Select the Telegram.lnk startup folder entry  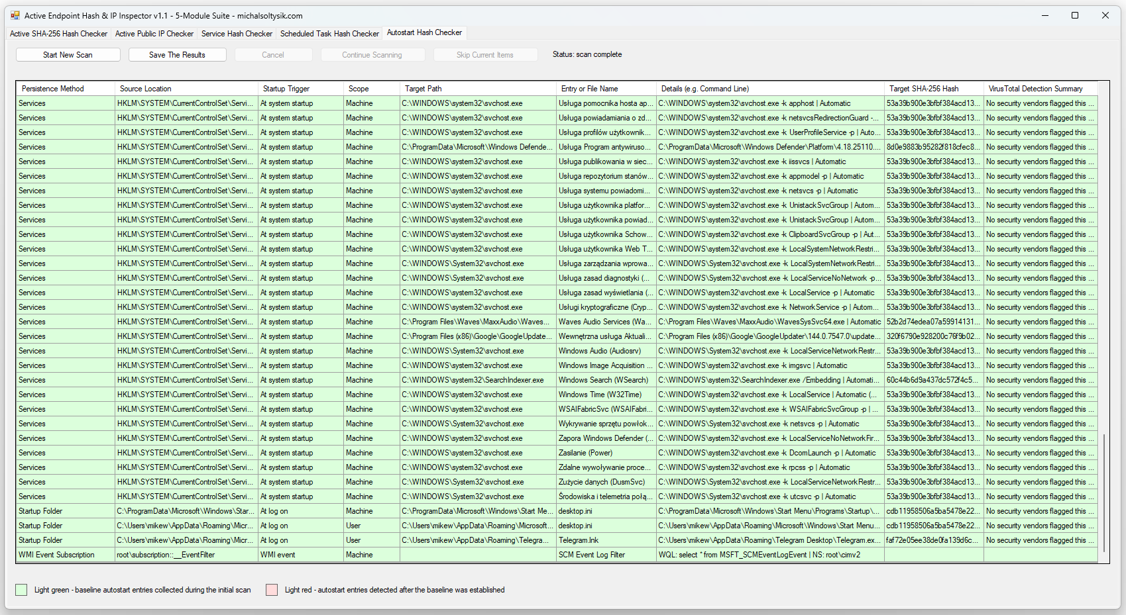578,540
